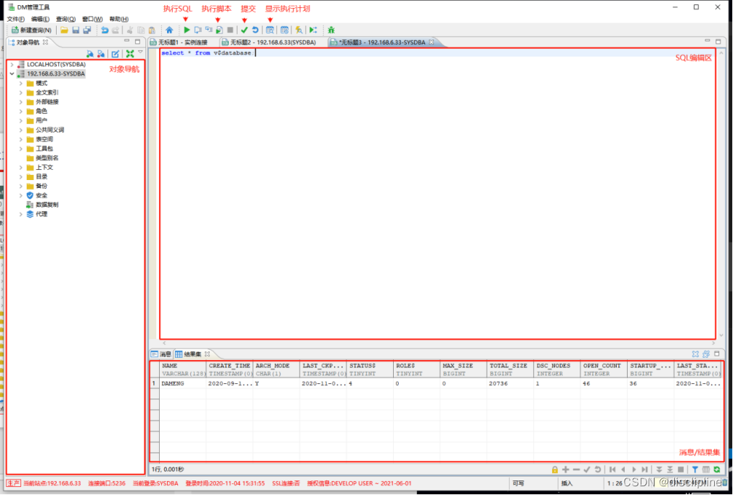733x495 pixels.
Task: Expand the 安全 security node
Action: (x=20, y=195)
